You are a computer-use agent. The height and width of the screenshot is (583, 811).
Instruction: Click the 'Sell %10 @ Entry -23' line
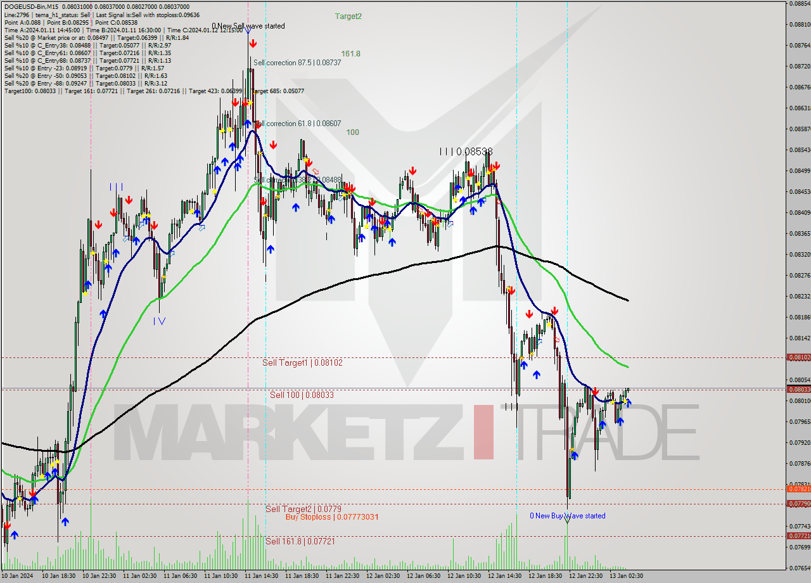[x=84, y=68]
